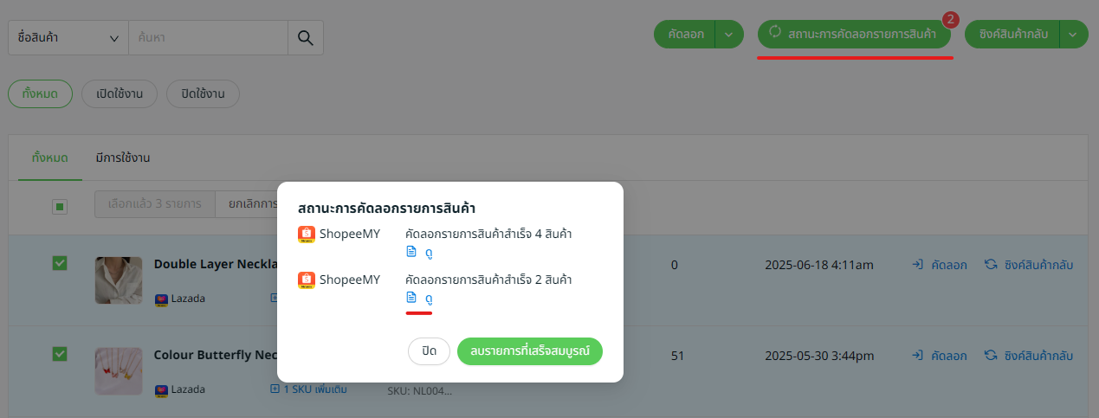The height and width of the screenshot is (418, 1099).
Task: Click the green ลบรายการที่เสร็จสมบูรณ์ button
Action: point(529,351)
